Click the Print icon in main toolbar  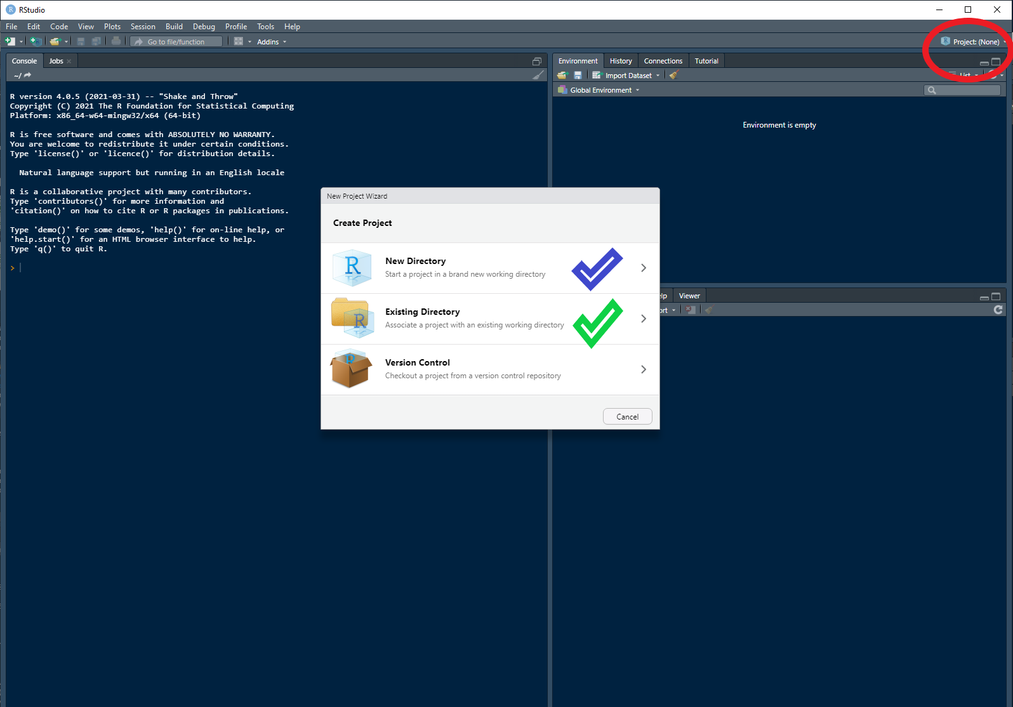116,41
